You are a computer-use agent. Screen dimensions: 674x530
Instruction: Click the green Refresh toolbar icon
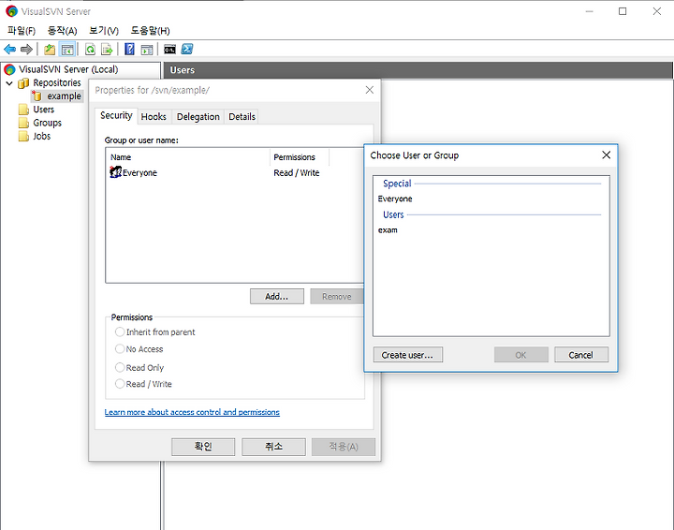[x=90, y=50]
